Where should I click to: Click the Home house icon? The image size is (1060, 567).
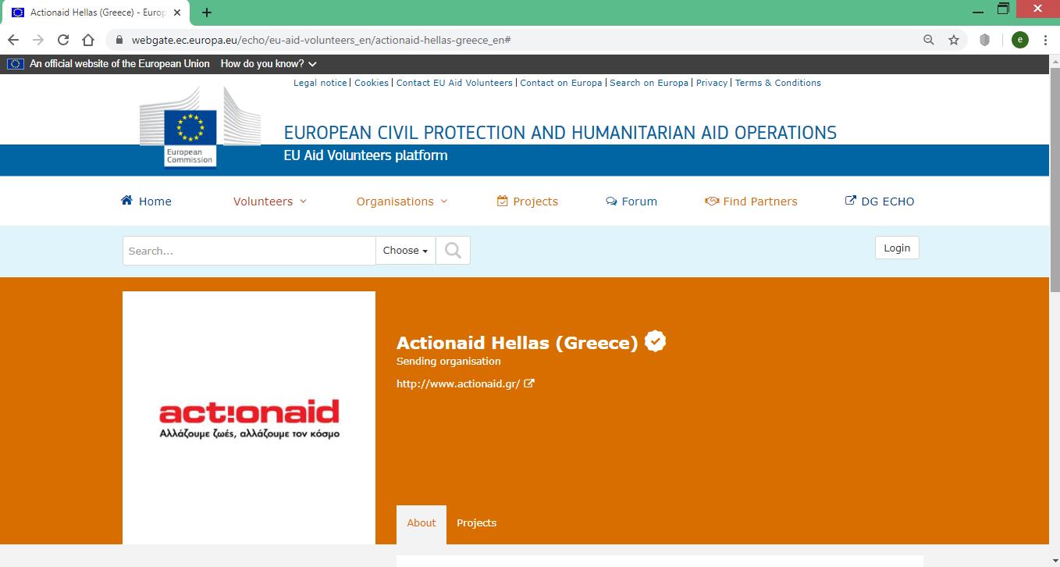(x=126, y=200)
